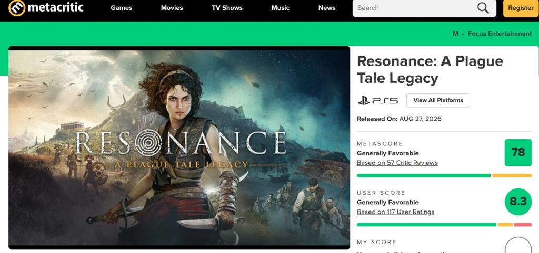Open the Games menu
The height and width of the screenshot is (253, 539).
122,8
